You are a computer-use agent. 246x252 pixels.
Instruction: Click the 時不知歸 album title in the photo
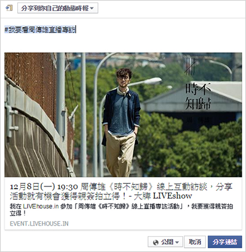pyautogui.click(x=198, y=96)
